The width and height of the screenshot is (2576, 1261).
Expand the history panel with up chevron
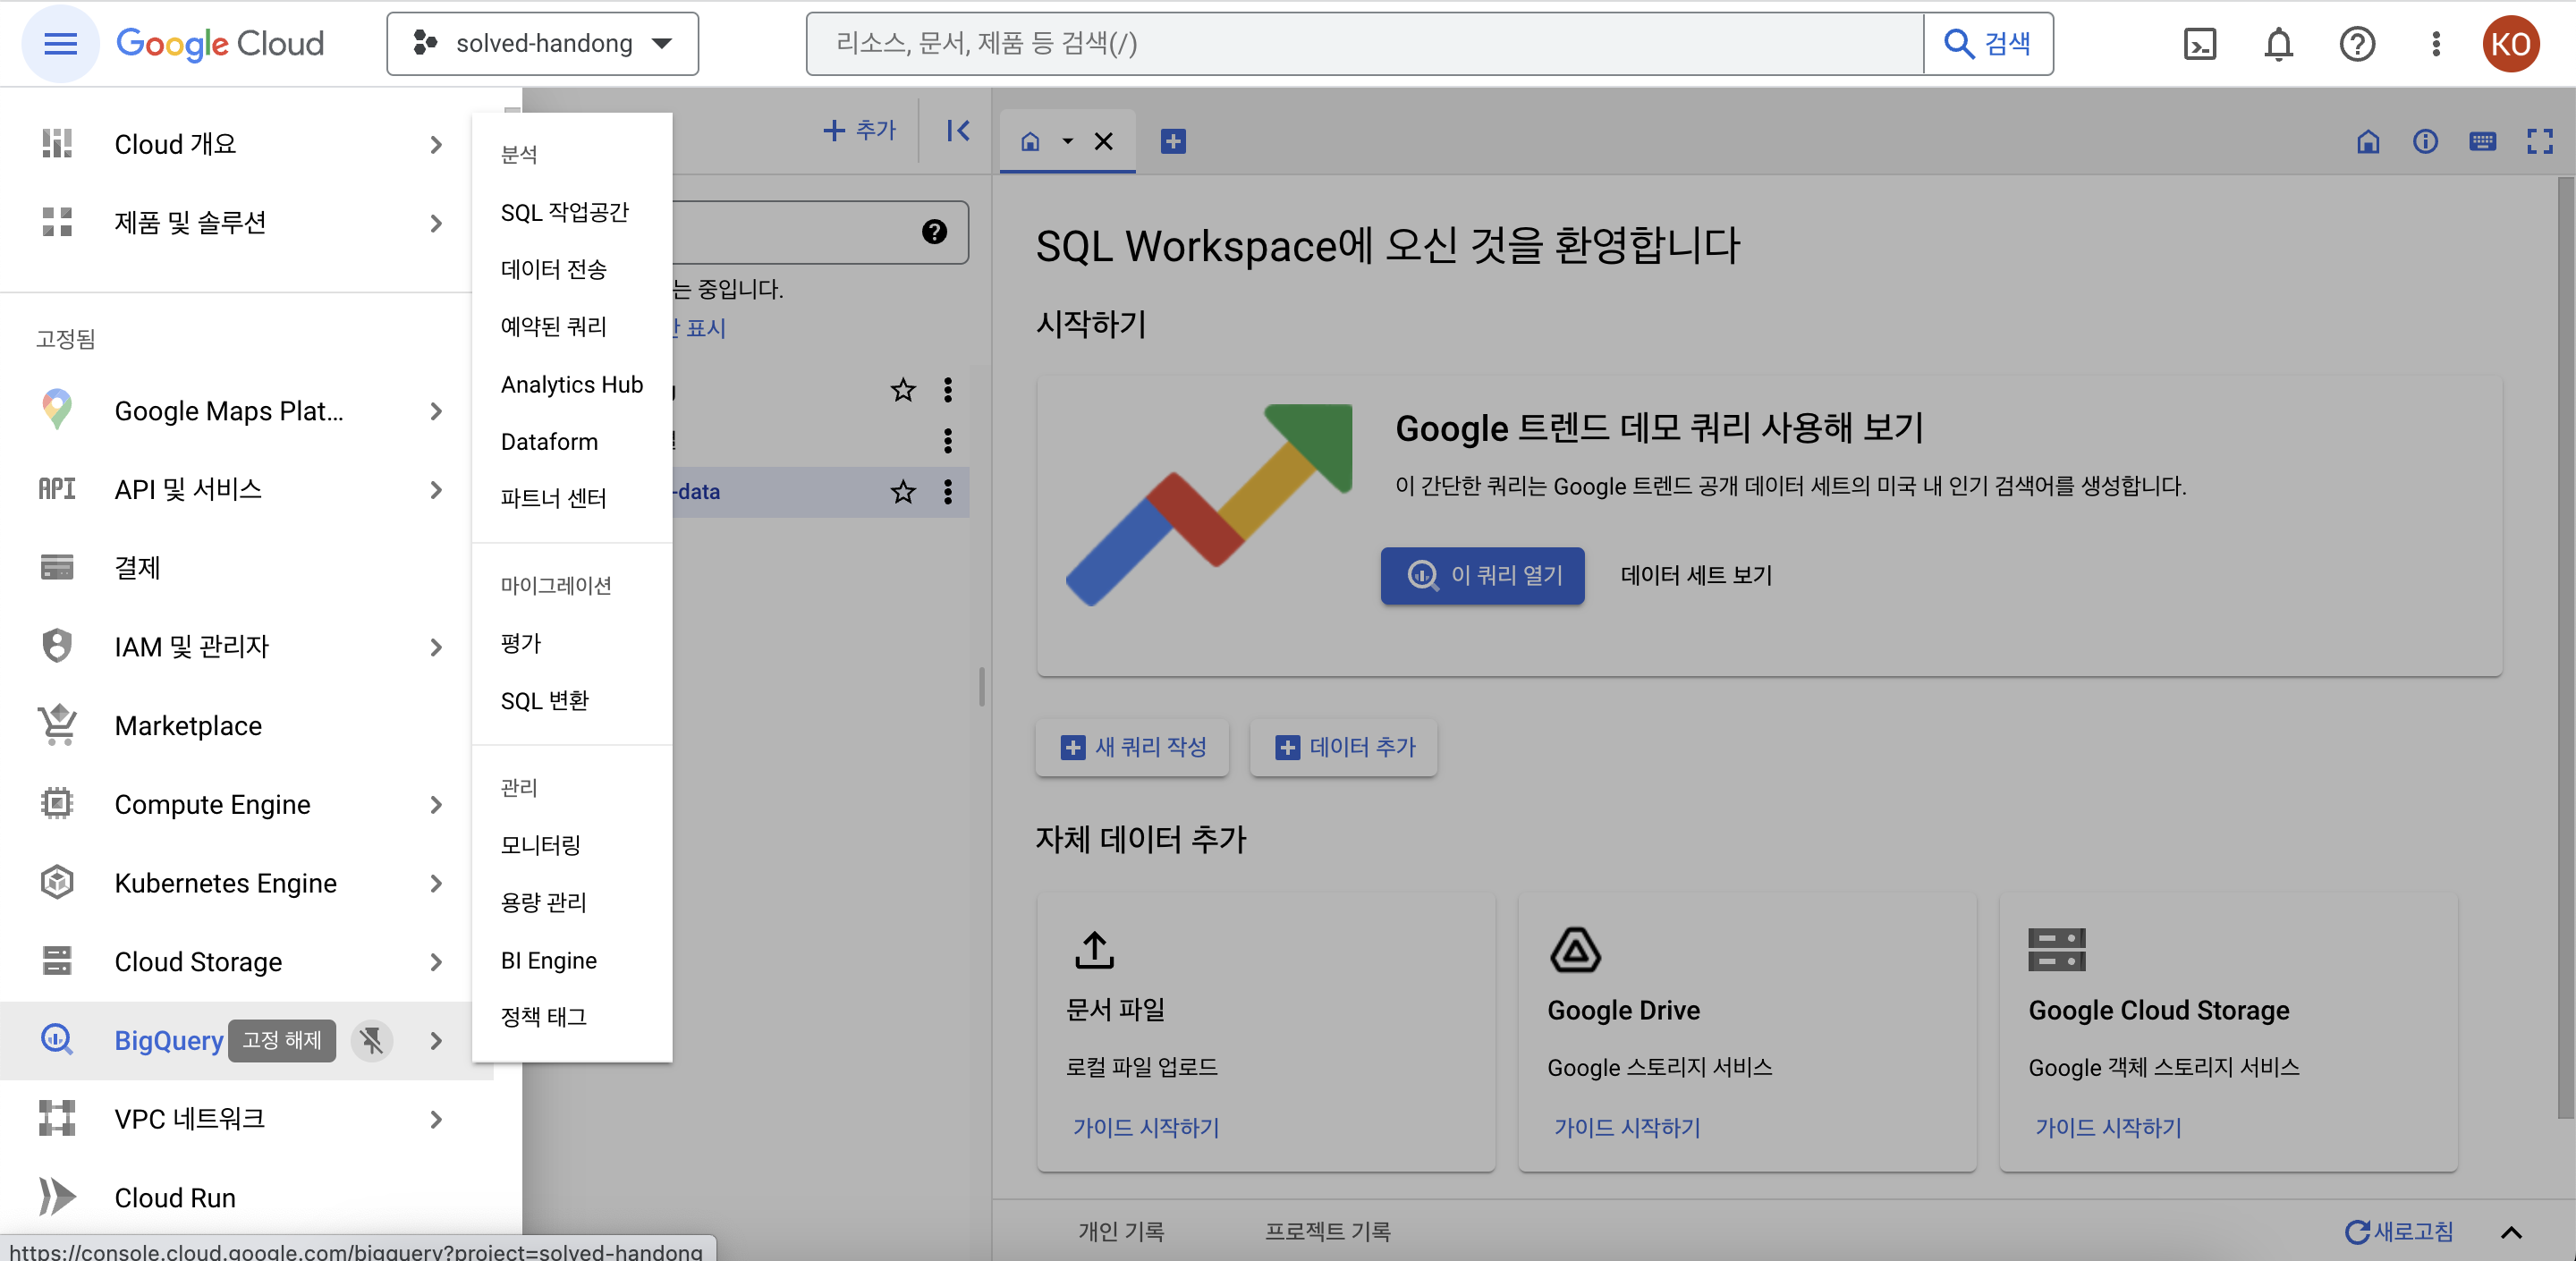(2510, 1232)
